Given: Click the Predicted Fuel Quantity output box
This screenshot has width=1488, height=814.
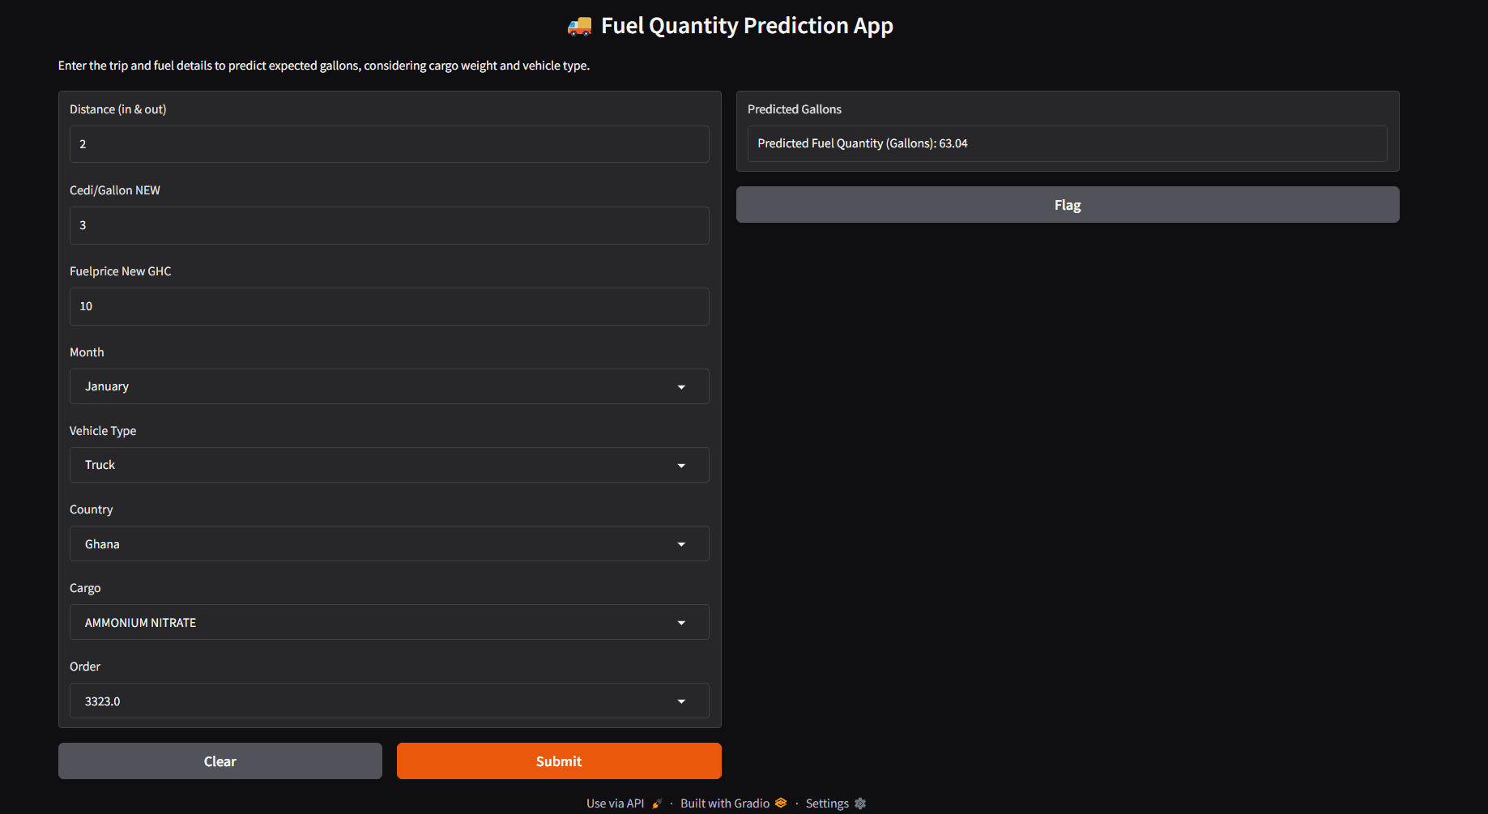Looking at the screenshot, I should 1068,143.
